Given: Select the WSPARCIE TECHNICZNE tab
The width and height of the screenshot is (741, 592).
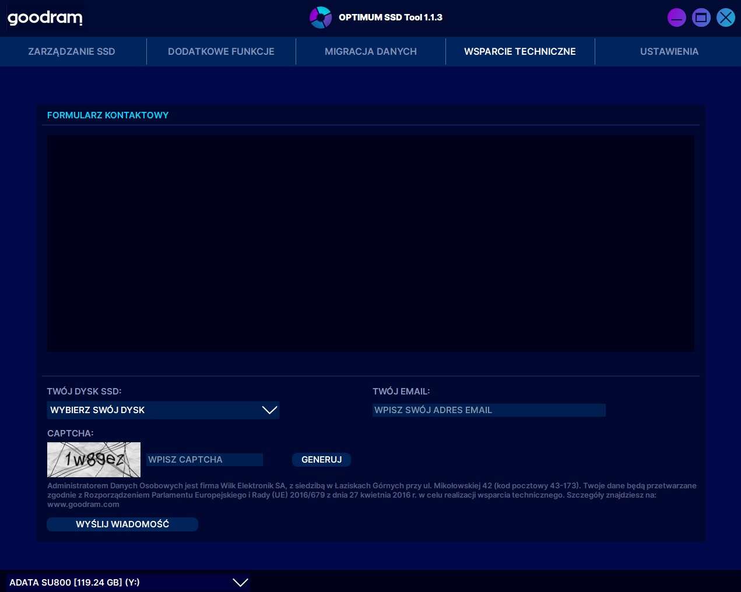Looking at the screenshot, I should coord(519,51).
